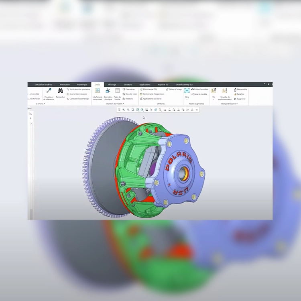This screenshot has width=301, height=301.
Task: Open the Paramètres dialog
Action: click(x=128, y=89)
